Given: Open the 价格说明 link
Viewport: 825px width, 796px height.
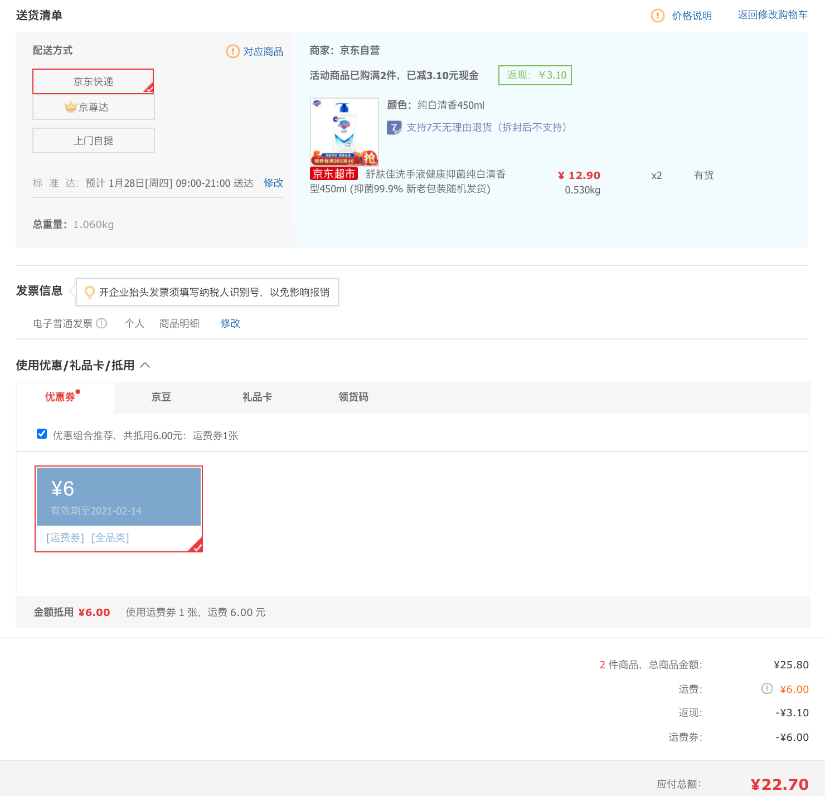Looking at the screenshot, I should click(x=692, y=16).
